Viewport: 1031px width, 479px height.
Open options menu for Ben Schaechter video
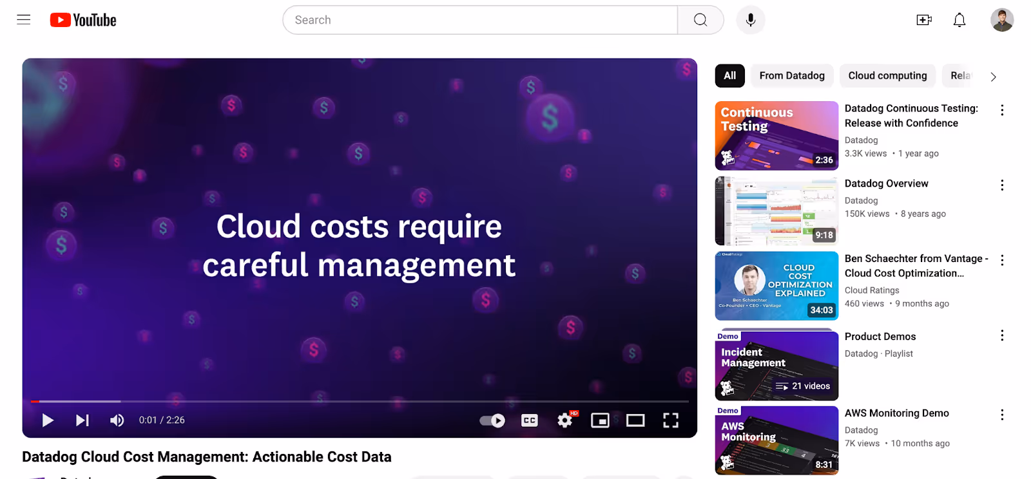1002,260
